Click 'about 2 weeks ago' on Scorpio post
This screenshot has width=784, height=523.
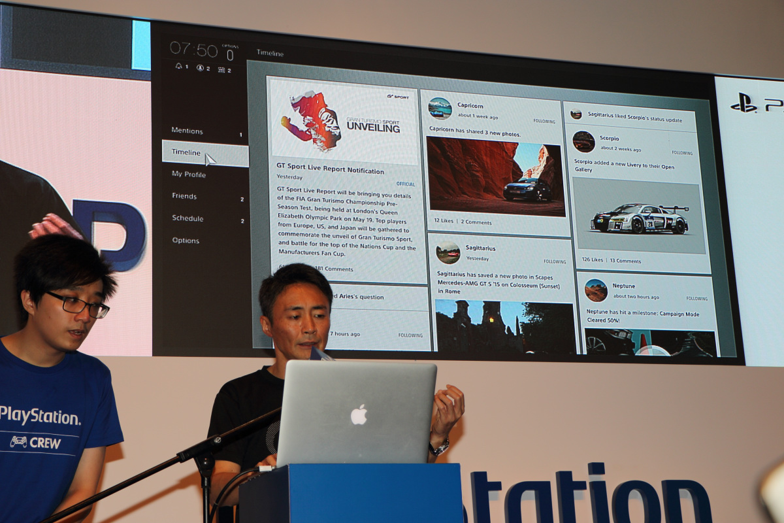pos(620,148)
